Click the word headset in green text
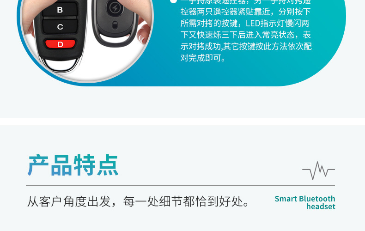This screenshot has height=231, width=365. coord(321,207)
